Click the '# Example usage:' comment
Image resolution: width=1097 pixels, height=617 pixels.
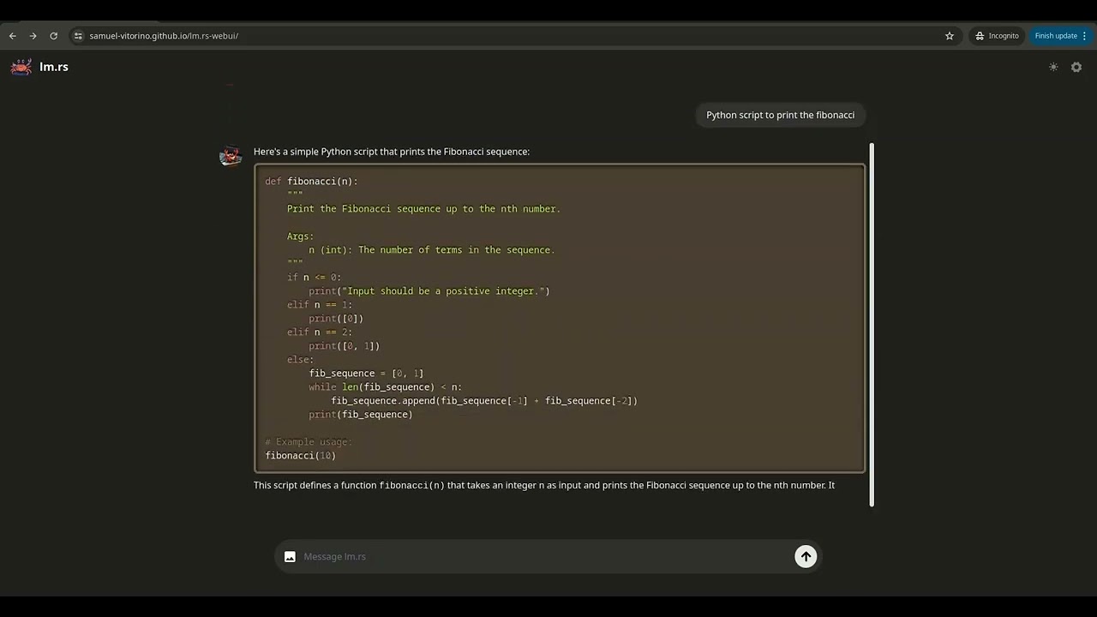coord(309,441)
